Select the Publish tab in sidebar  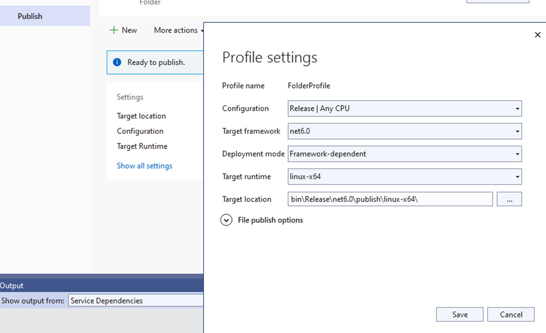point(45,16)
